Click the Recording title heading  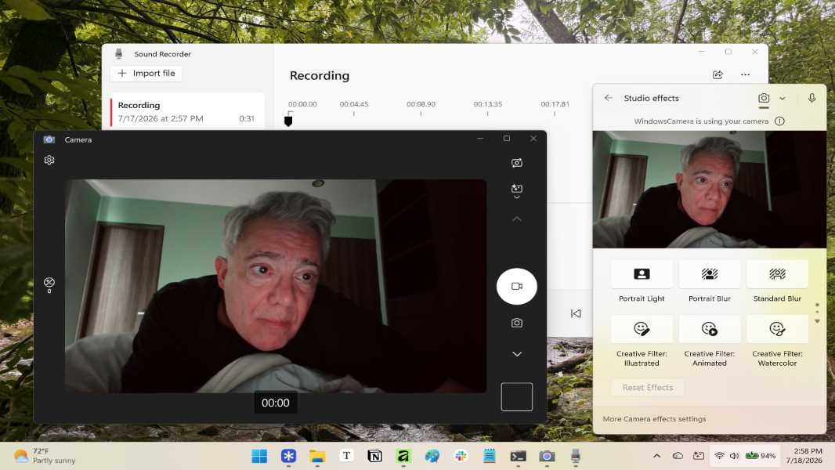click(320, 75)
